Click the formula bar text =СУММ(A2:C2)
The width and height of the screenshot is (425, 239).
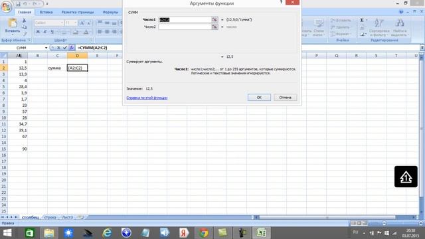92,48
